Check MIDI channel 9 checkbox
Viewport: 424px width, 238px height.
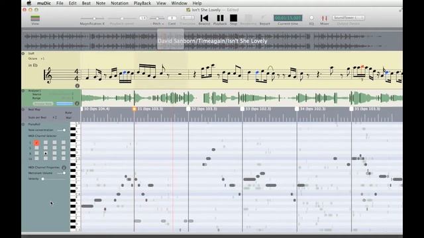point(36,153)
